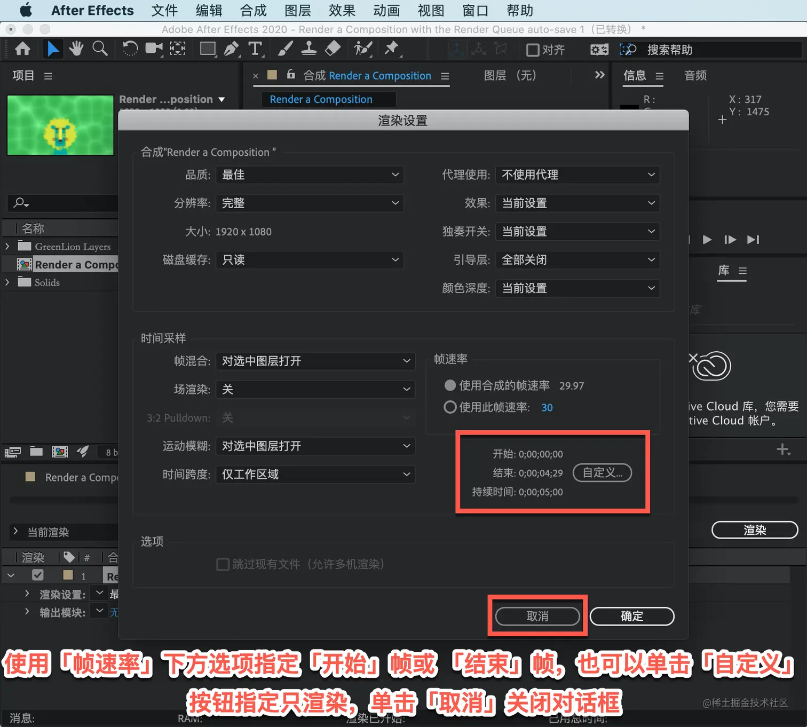807x727 pixels.
Task: Toggle render queue item 1 checkbox
Action: 37,575
